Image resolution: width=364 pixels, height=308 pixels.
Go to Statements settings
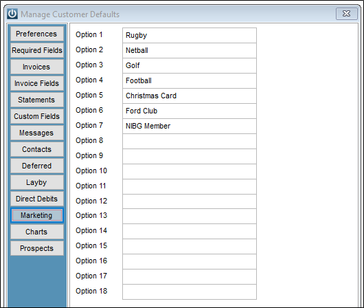click(x=37, y=100)
